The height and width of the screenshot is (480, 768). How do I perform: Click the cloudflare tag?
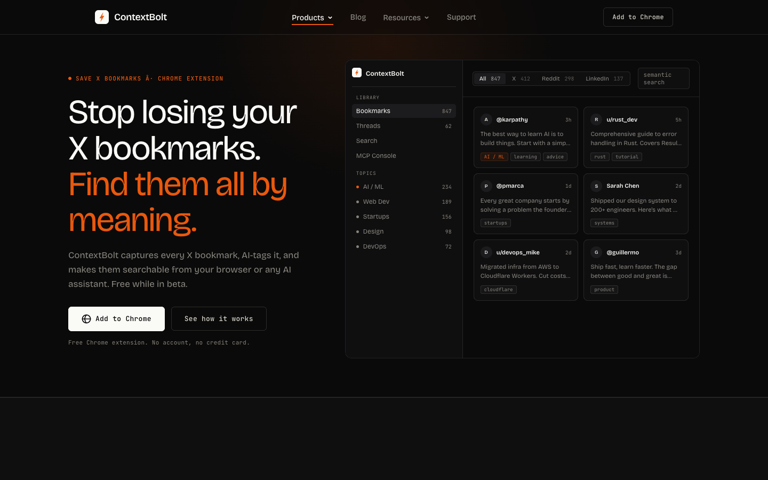coord(499,290)
